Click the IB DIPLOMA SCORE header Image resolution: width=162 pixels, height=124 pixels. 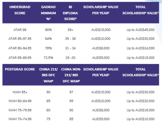[x=70, y=13]
